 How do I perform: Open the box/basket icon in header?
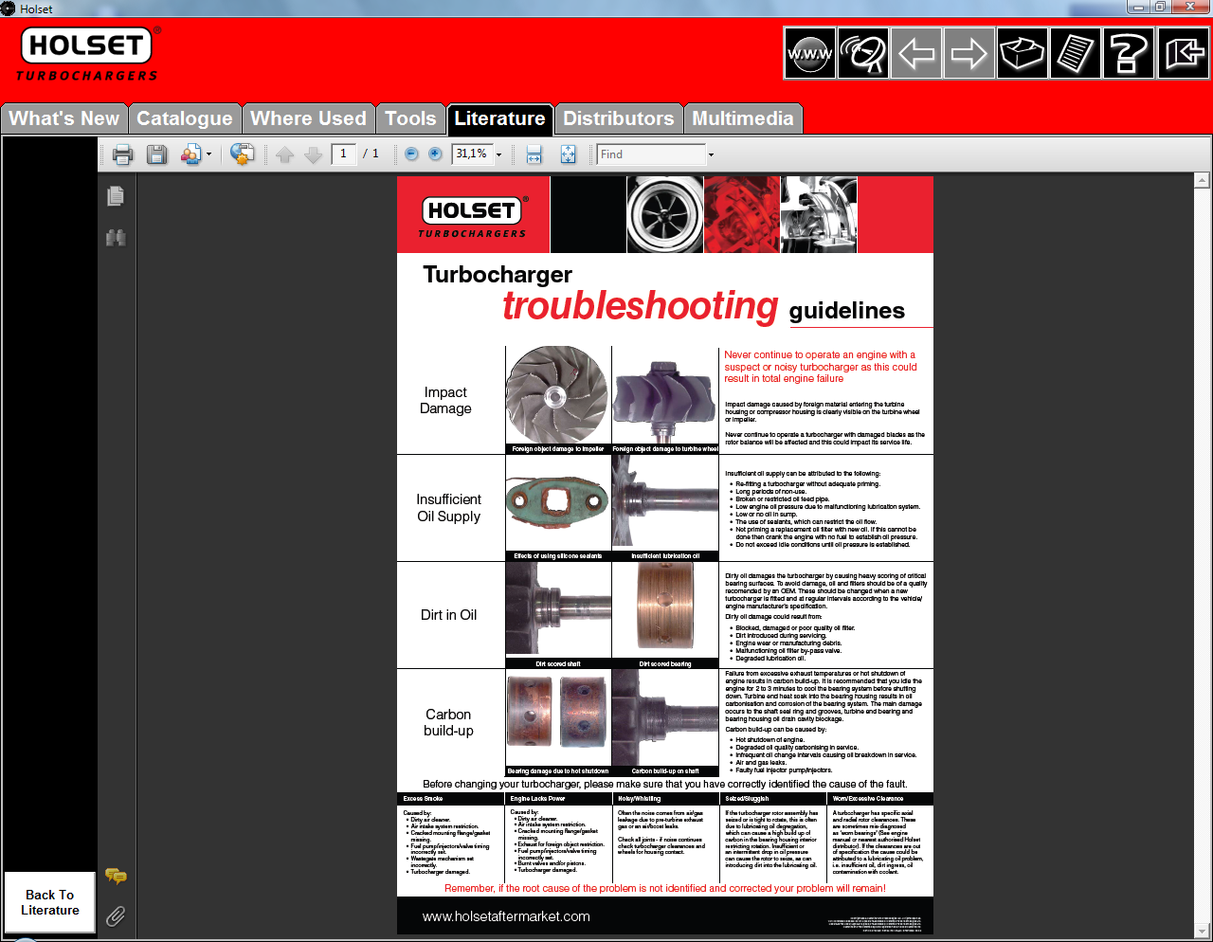pyautogui.click(x=1023, y=53)
